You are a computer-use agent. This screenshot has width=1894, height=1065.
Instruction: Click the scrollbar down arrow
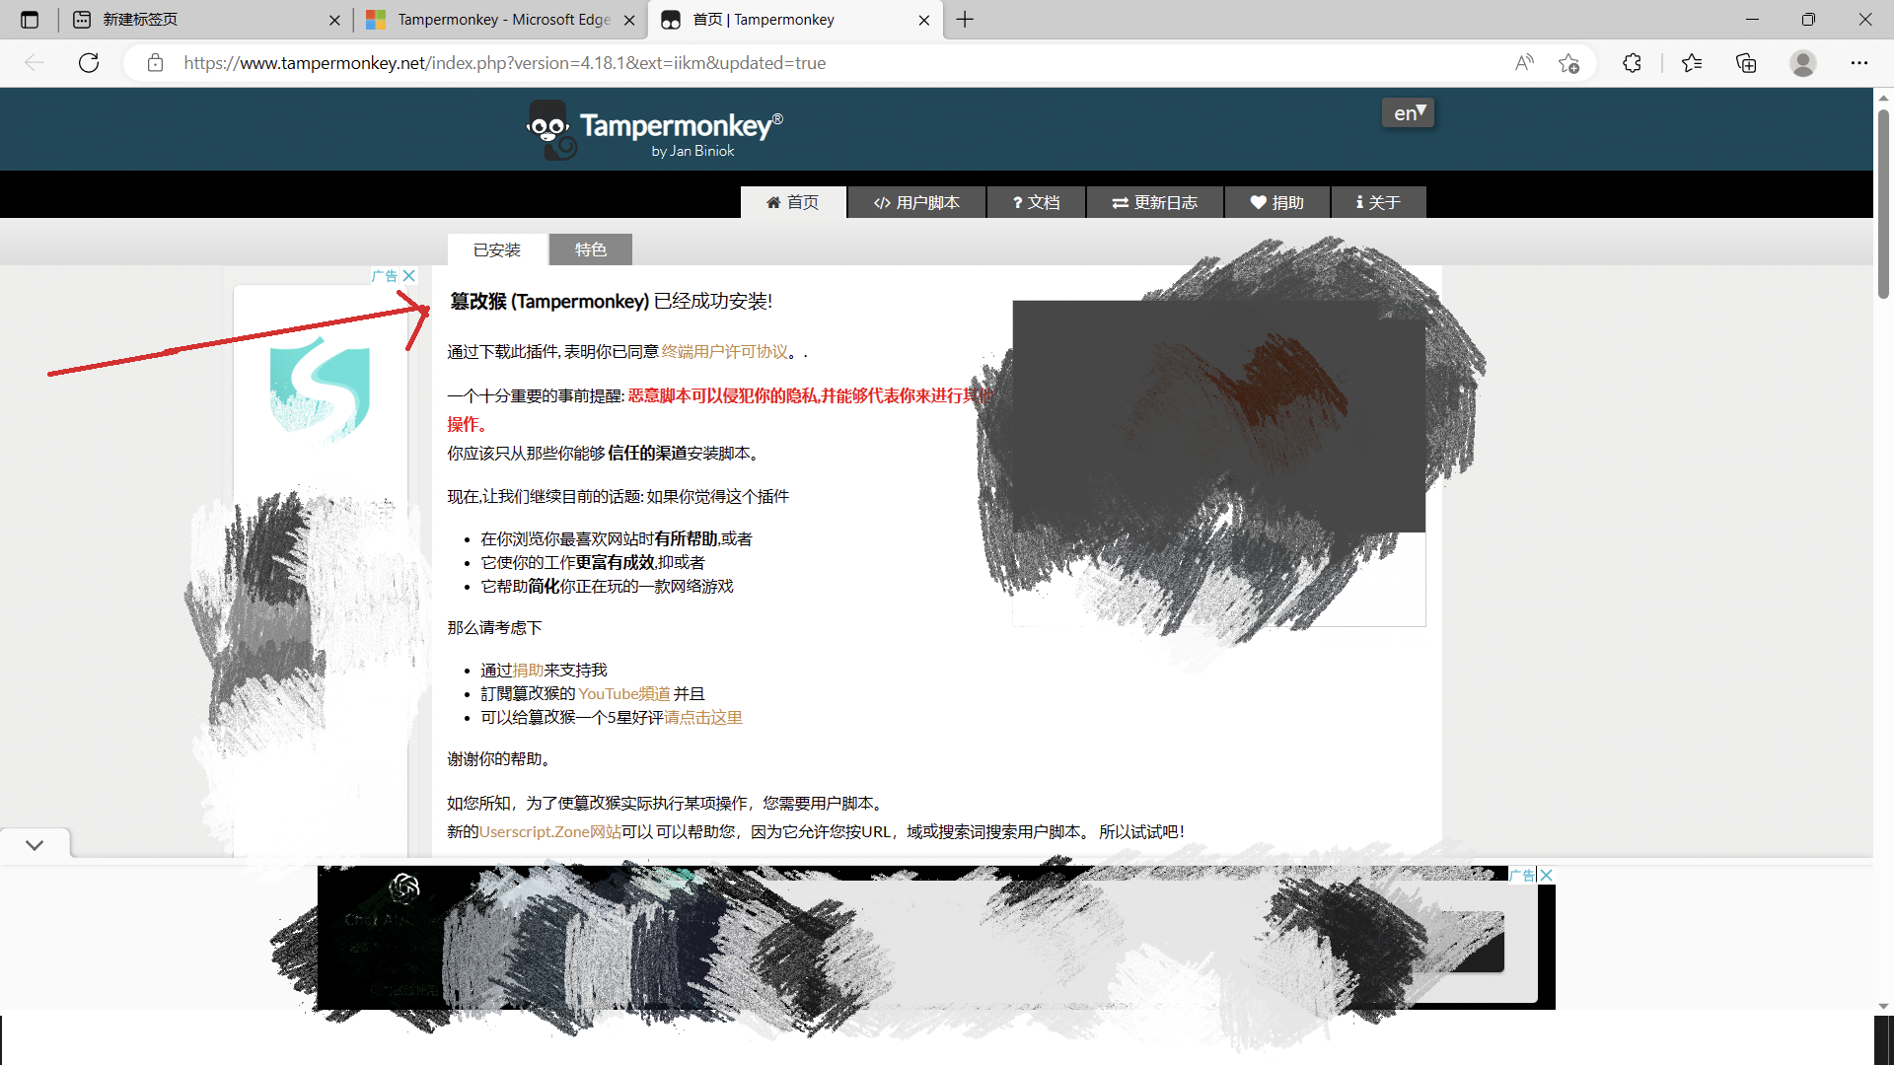pyautogui.click(x=1883, y=1006)
